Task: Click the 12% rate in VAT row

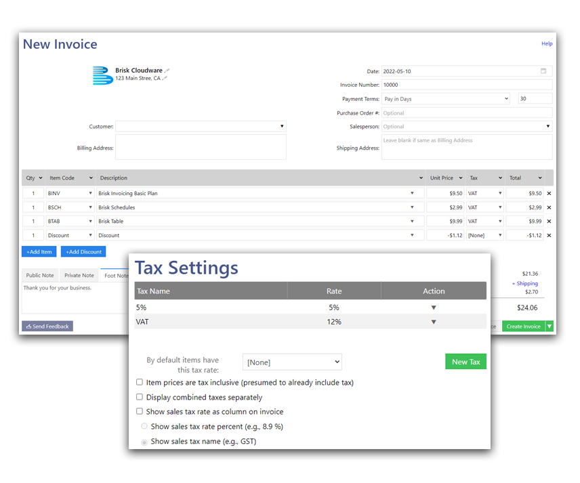Action: tap(334, 322)
